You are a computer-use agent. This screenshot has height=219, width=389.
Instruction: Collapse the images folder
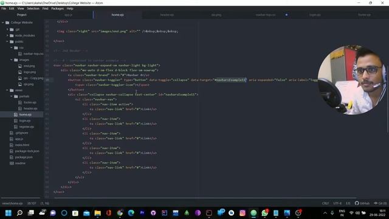[x=12, y=60]
